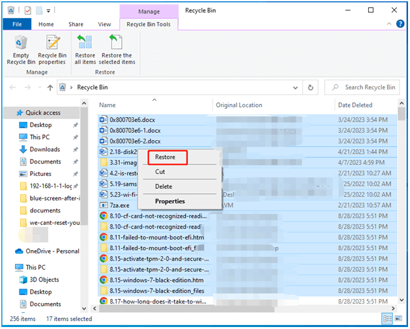Click the OneDrive cloud icon
The height and width of the screenshot is (329, 410).
click(19, 251)
